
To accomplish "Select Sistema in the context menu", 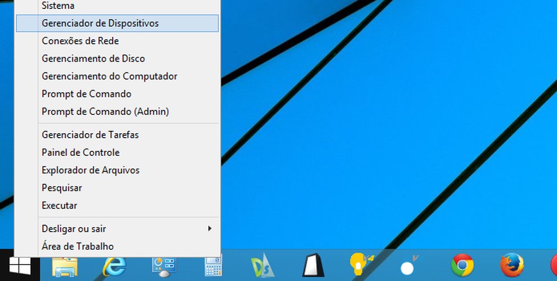I will pyautogui.click(x=117, y=6).
